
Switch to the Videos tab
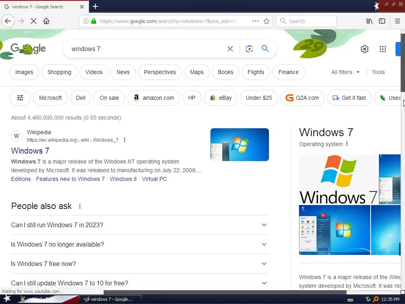[x=94, y=72]
